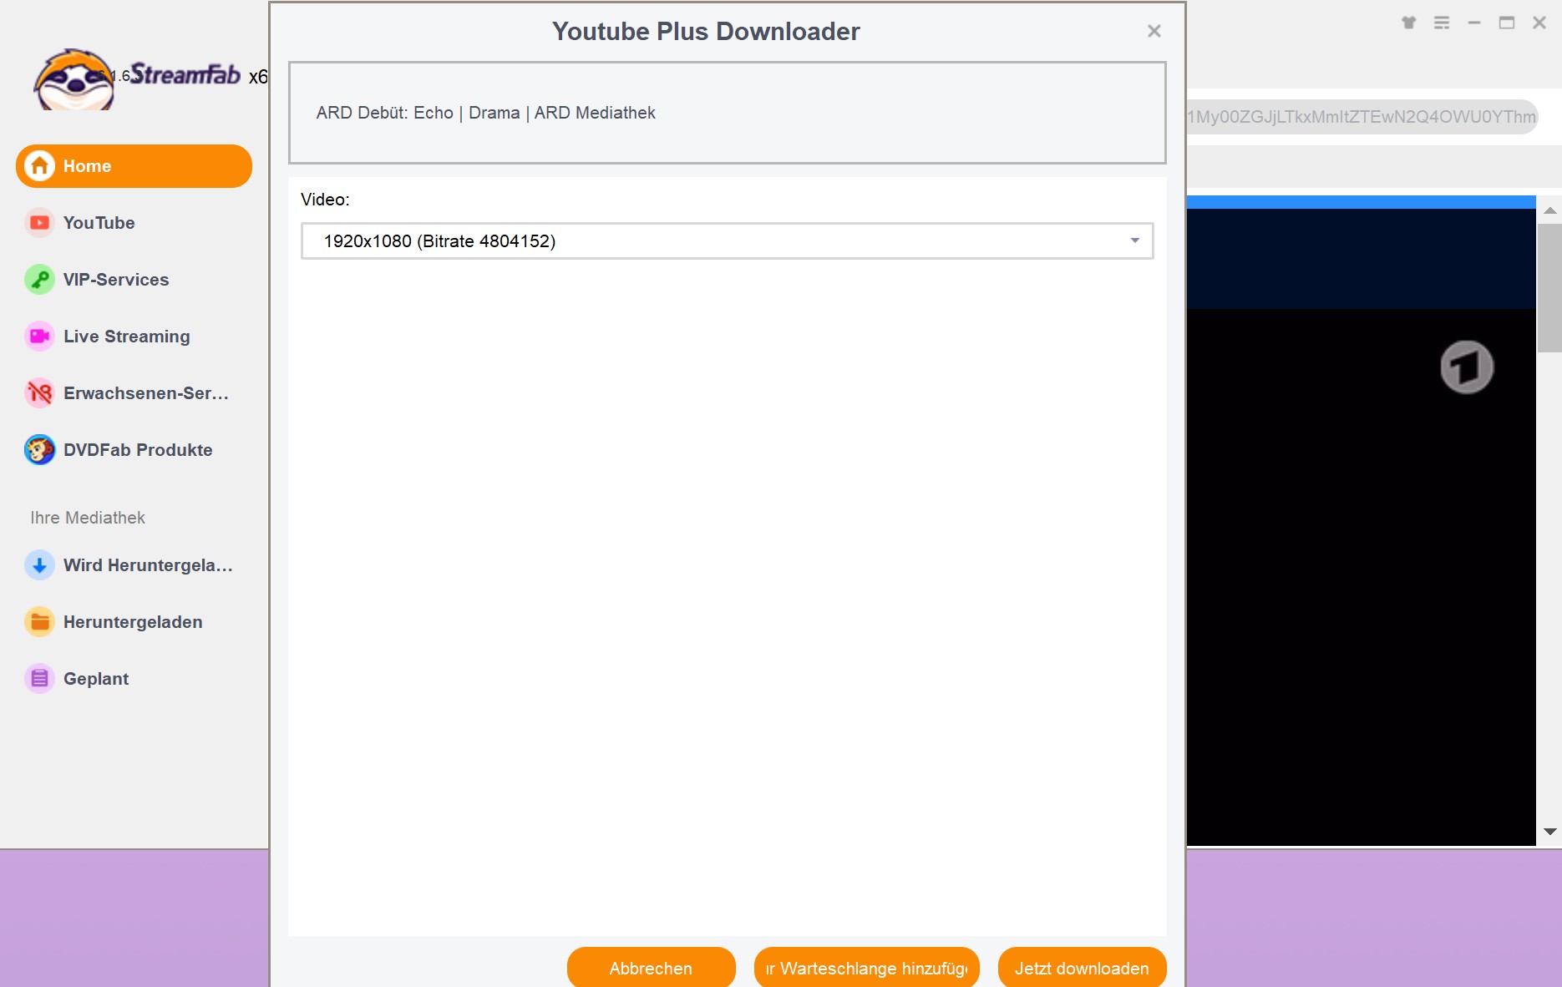Click Abbrechen to cancel the download

(651, 968)
